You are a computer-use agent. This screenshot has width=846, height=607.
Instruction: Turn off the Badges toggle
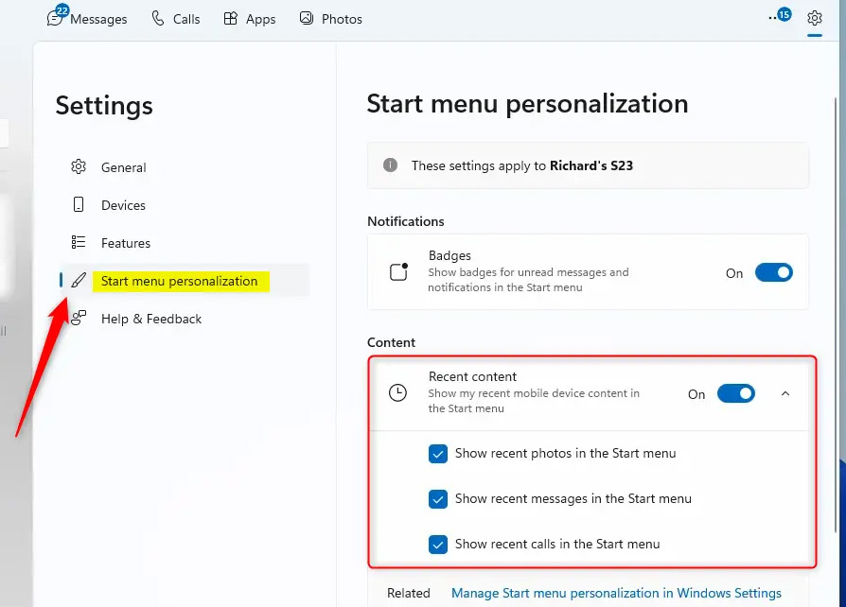click(773, 272)
